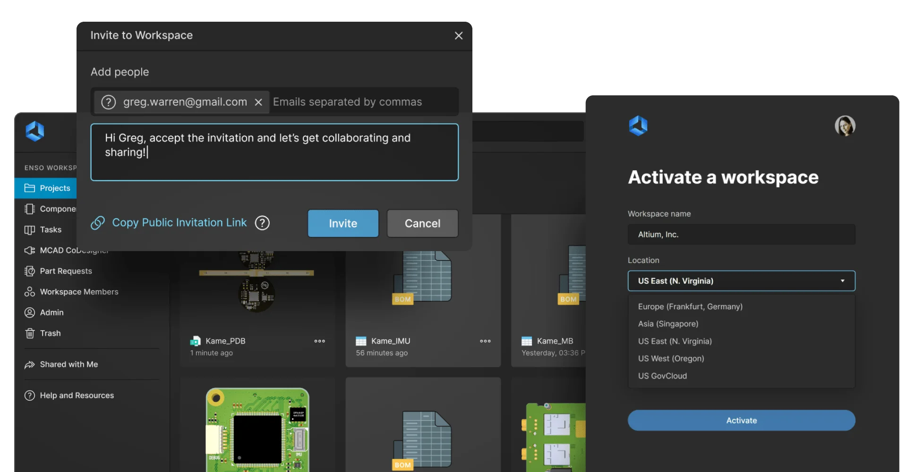The height and width of the screenshot is (472, 907).
Task: Click into the invitation message text box
Action: coord(274,152)
